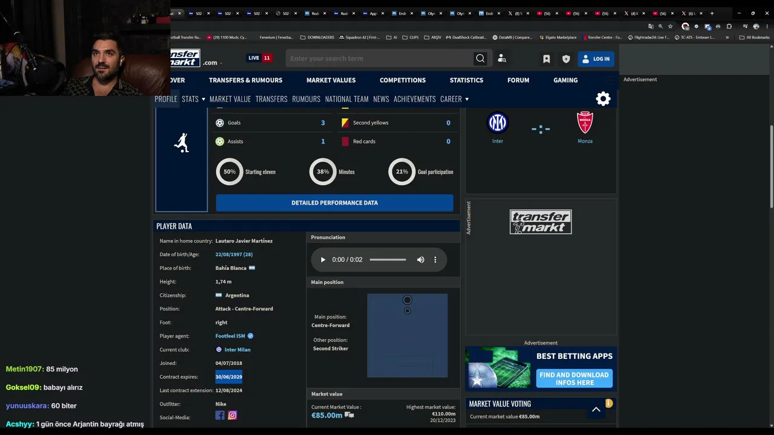Click the verified badge next to Footfeel ISM
Screen dimensions: 774x435
pos(250,336)
